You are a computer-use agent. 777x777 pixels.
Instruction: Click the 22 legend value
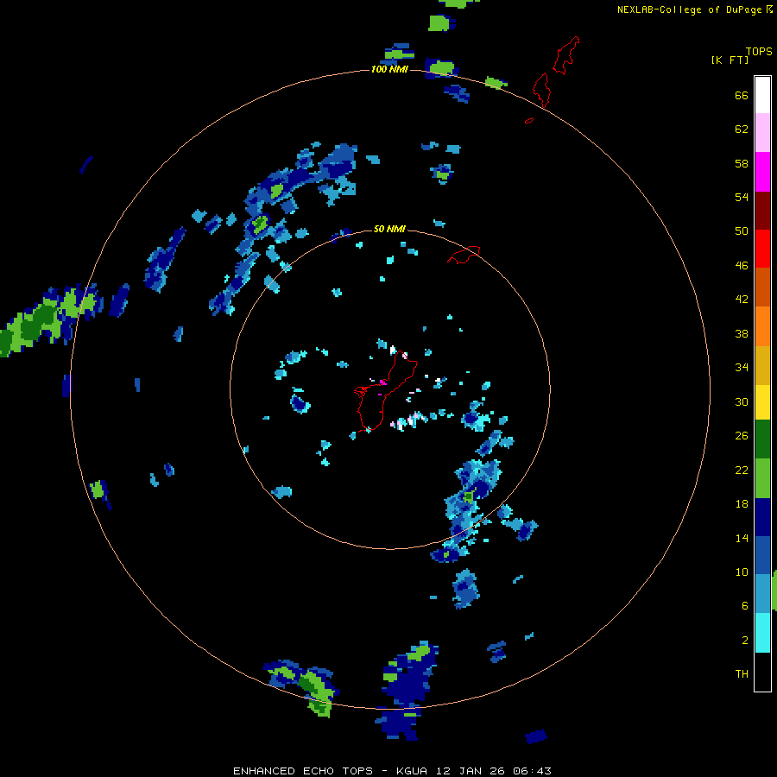742,470
